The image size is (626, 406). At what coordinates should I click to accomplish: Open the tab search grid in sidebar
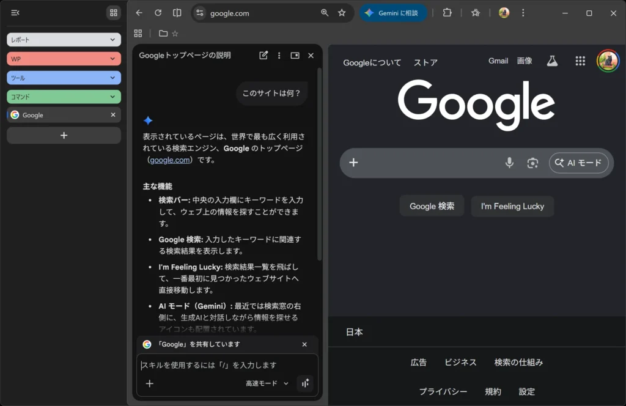coord(113,13)
